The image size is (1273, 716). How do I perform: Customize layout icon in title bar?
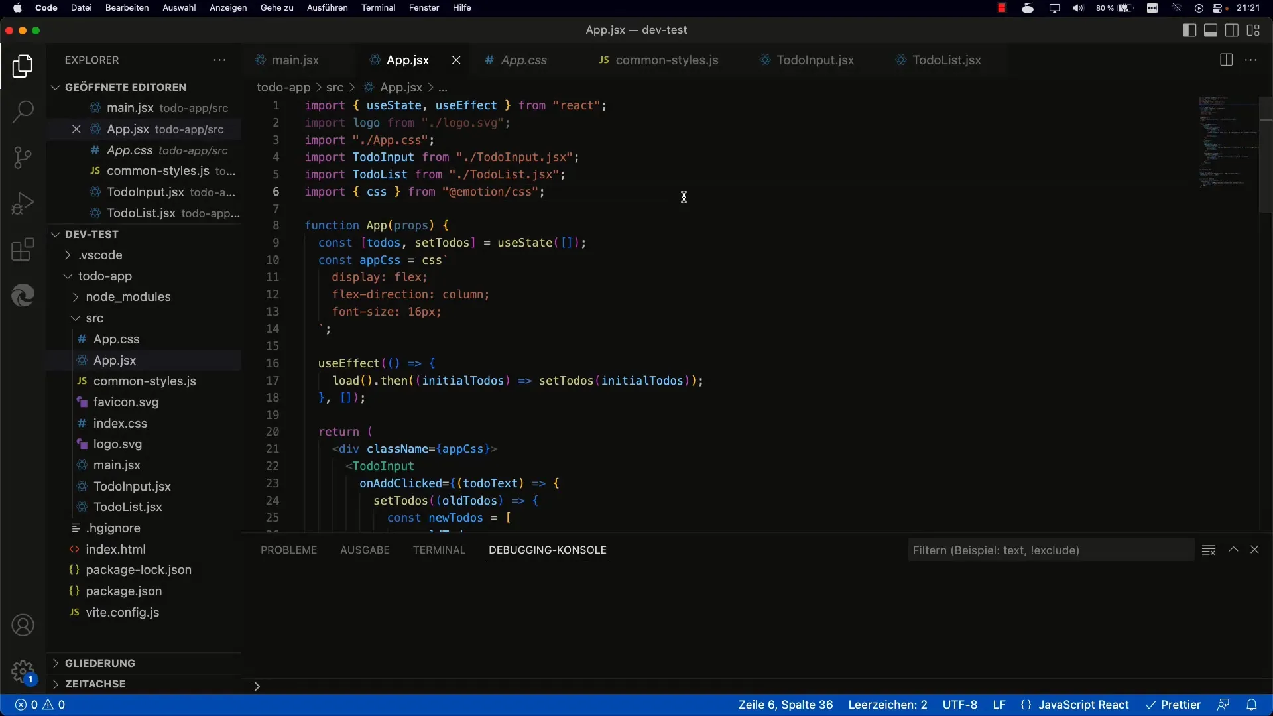click(1253, 30)
